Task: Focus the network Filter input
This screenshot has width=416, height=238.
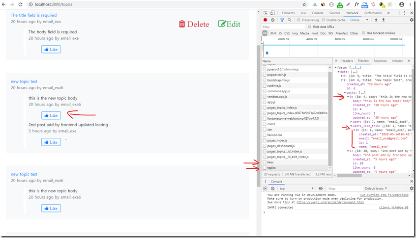Action: click(x=283, y=27)
